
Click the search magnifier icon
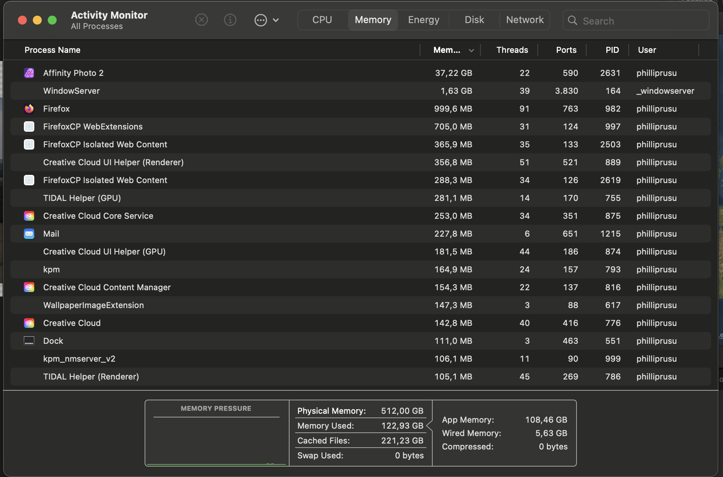572,20
